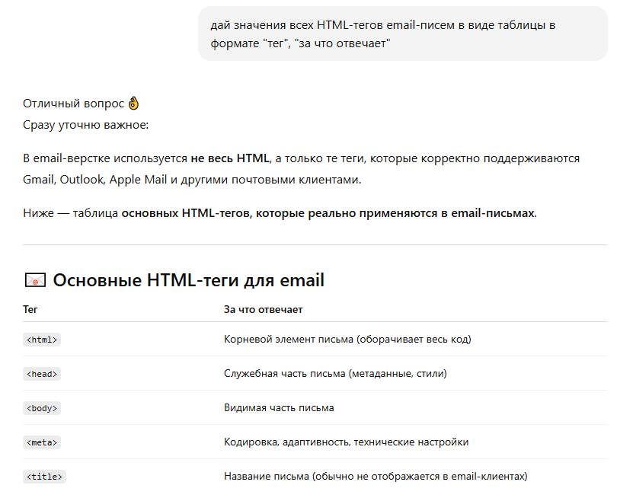Click the OK hand emoji after greeting
This screenshot has width=617, height=501.
coord(134,104)
